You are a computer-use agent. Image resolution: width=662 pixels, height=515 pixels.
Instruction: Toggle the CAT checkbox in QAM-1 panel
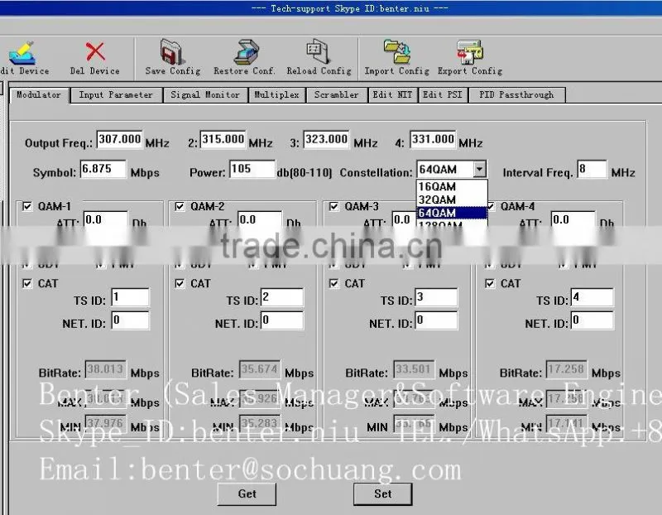tap(27, 283)
